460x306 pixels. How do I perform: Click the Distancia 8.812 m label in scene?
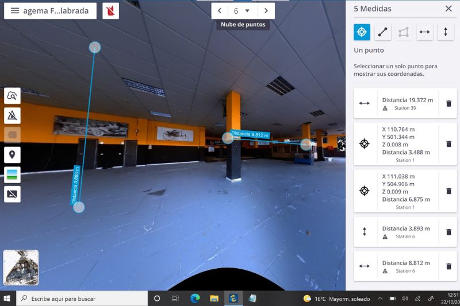click(251, 134)
